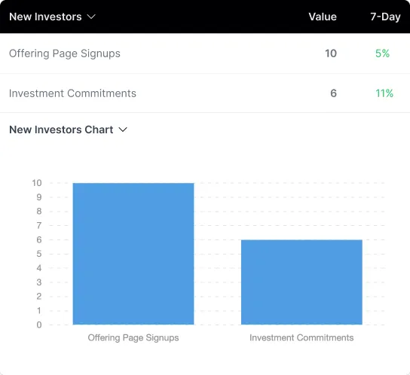Click the y-axis tick label 5
Screen dimensions: 410x375
pos(39,254)
